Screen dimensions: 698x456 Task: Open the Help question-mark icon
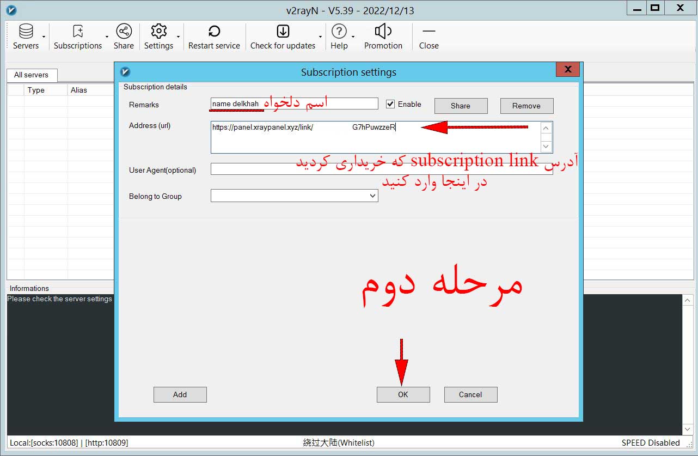click(x=339, y=31)
